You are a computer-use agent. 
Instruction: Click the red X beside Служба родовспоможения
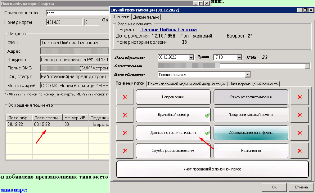click(125, 151)
